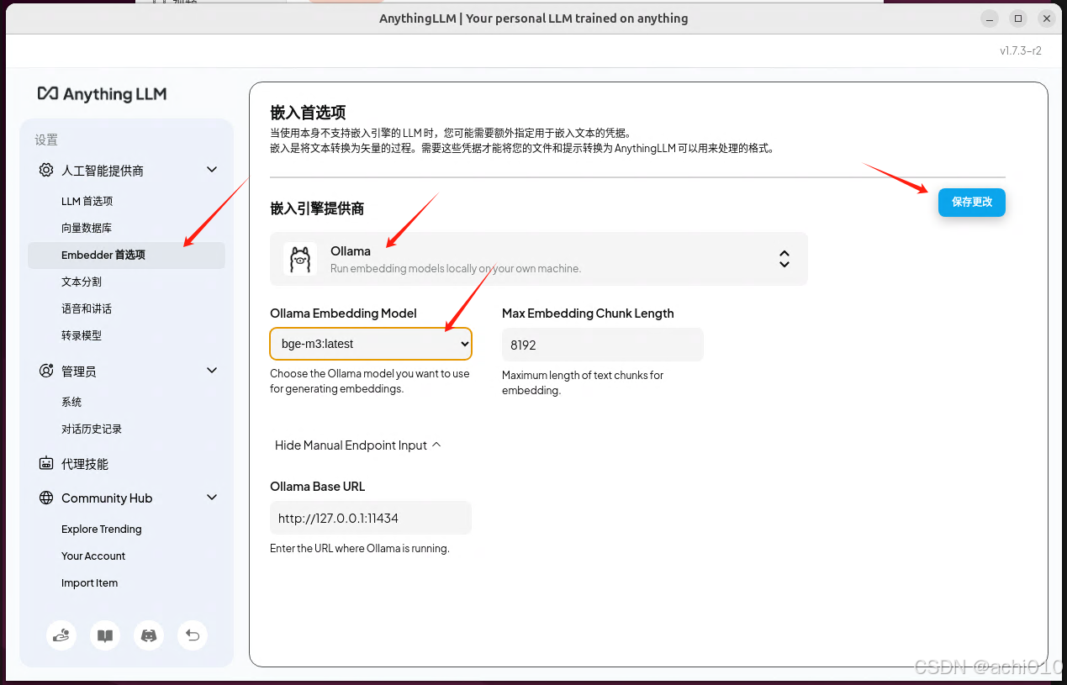The image size is (1067, 685).
Task: Minimize the AnythingLLM window
Action: click(x=990, y=18)
